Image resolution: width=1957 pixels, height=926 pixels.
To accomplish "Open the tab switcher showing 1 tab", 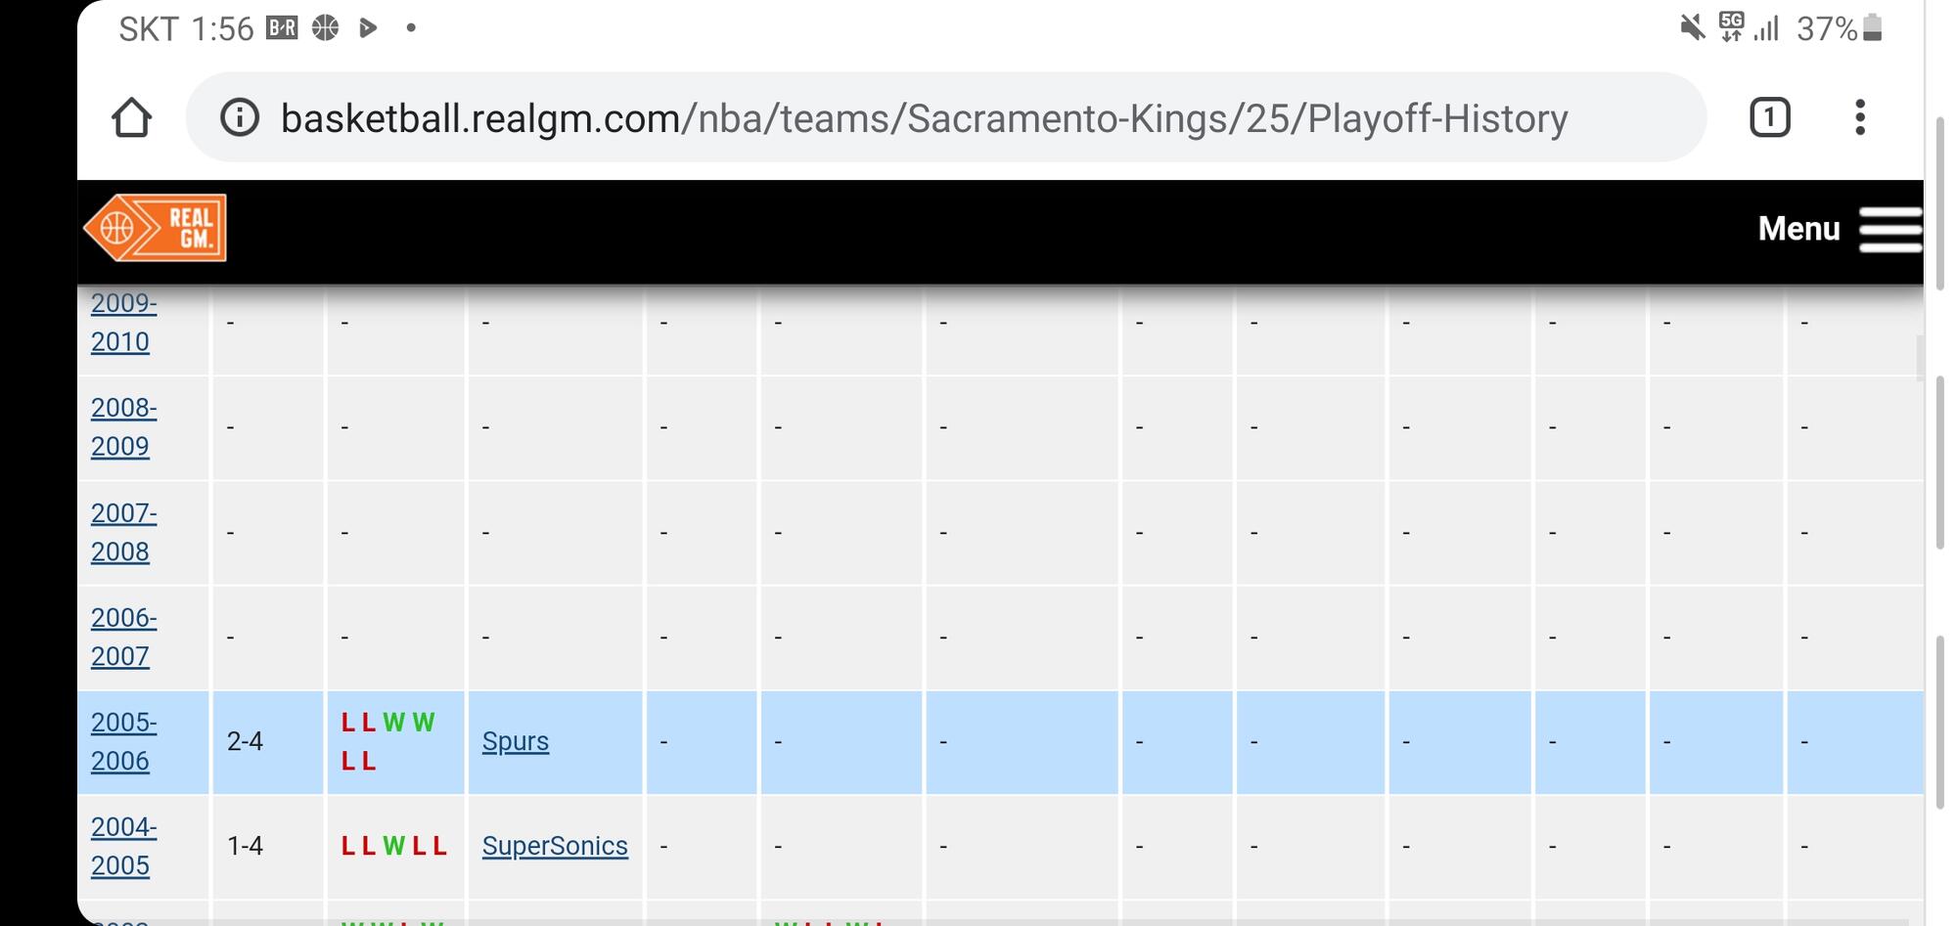I will point(1769,118).
